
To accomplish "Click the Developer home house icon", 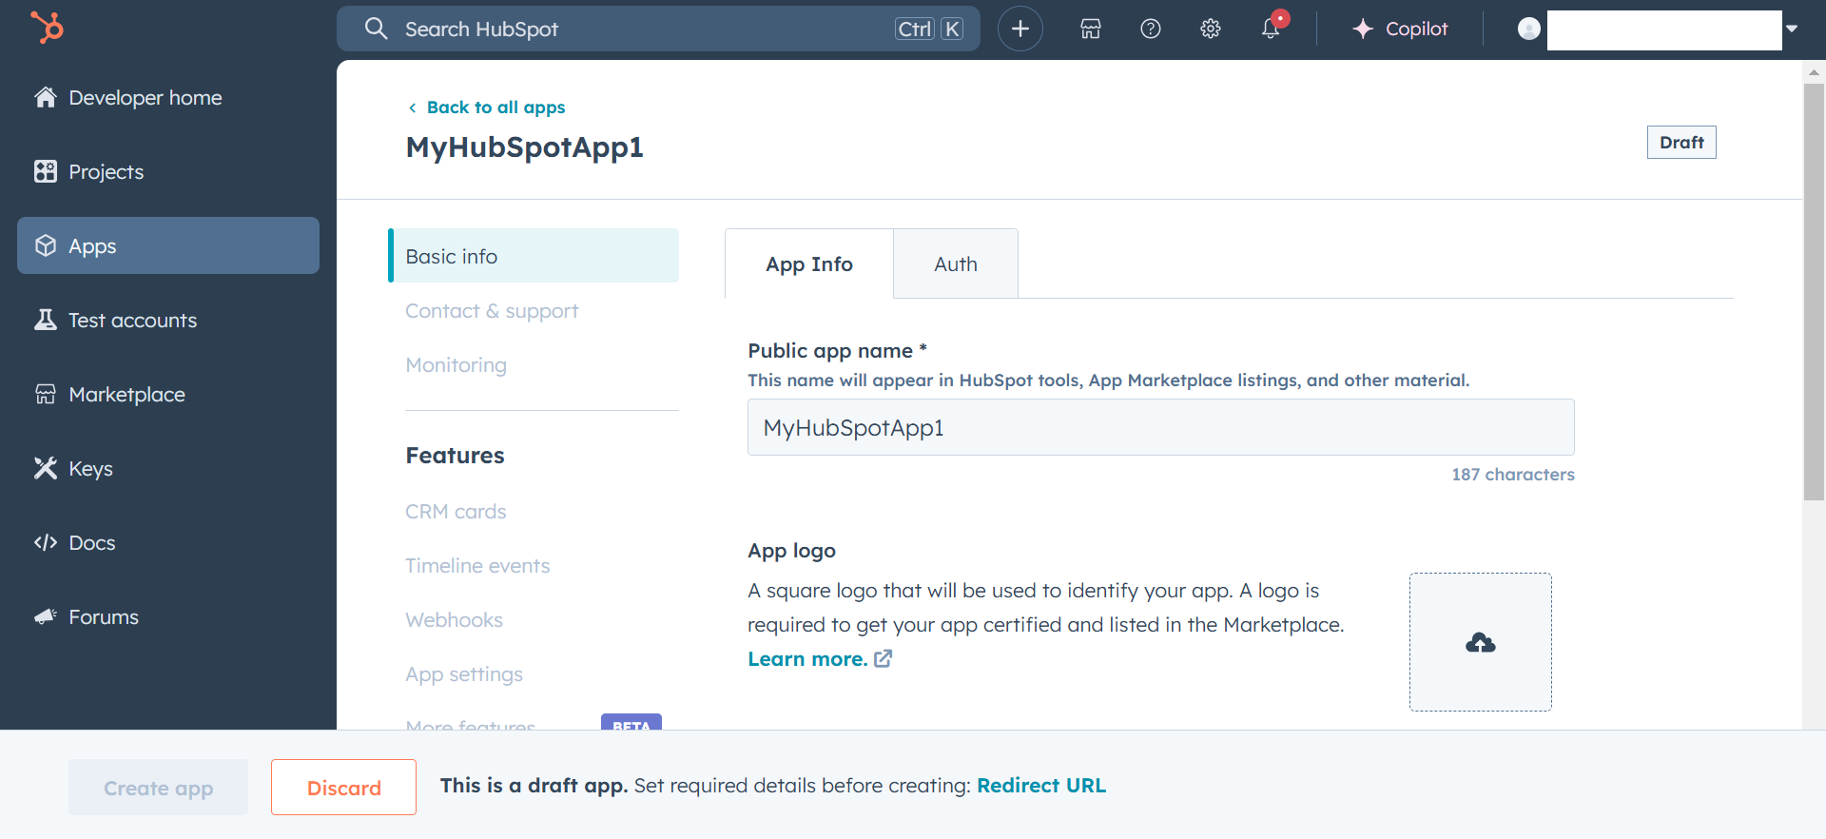I will pos(46,97).
